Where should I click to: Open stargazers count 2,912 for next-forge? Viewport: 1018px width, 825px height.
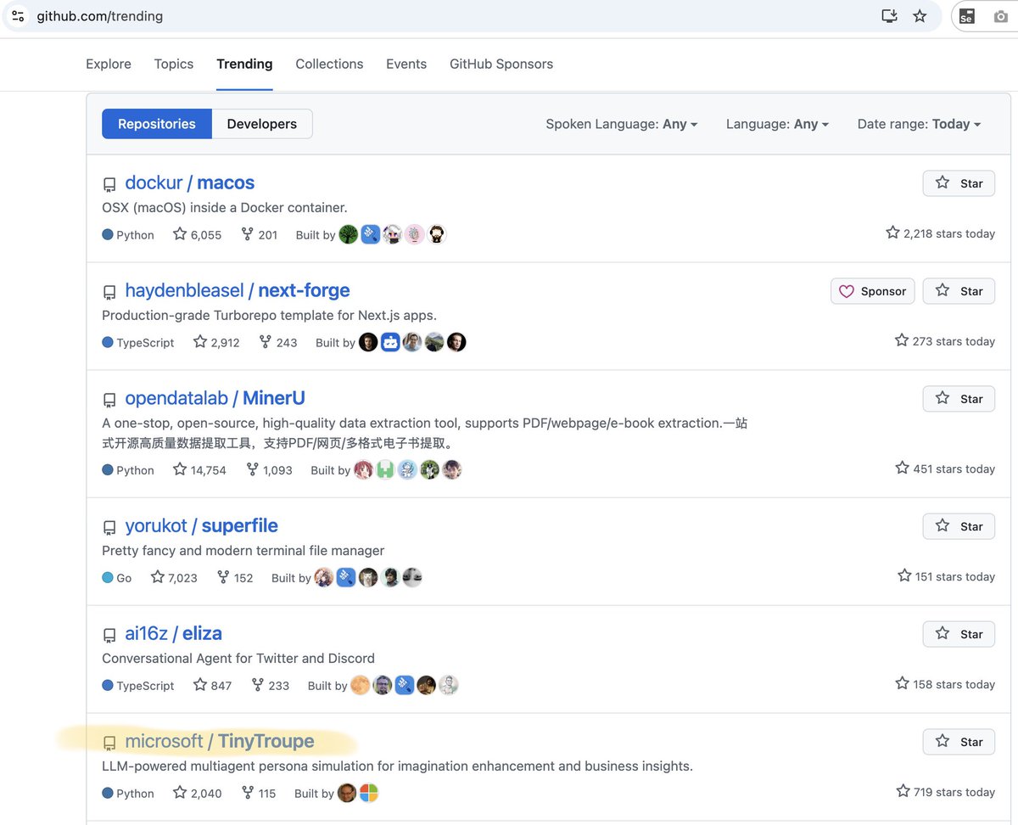pos(216,342)
